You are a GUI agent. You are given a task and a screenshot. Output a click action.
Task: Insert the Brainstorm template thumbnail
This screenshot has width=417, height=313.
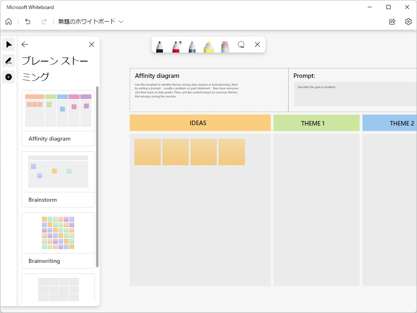(x=58, y=172)
